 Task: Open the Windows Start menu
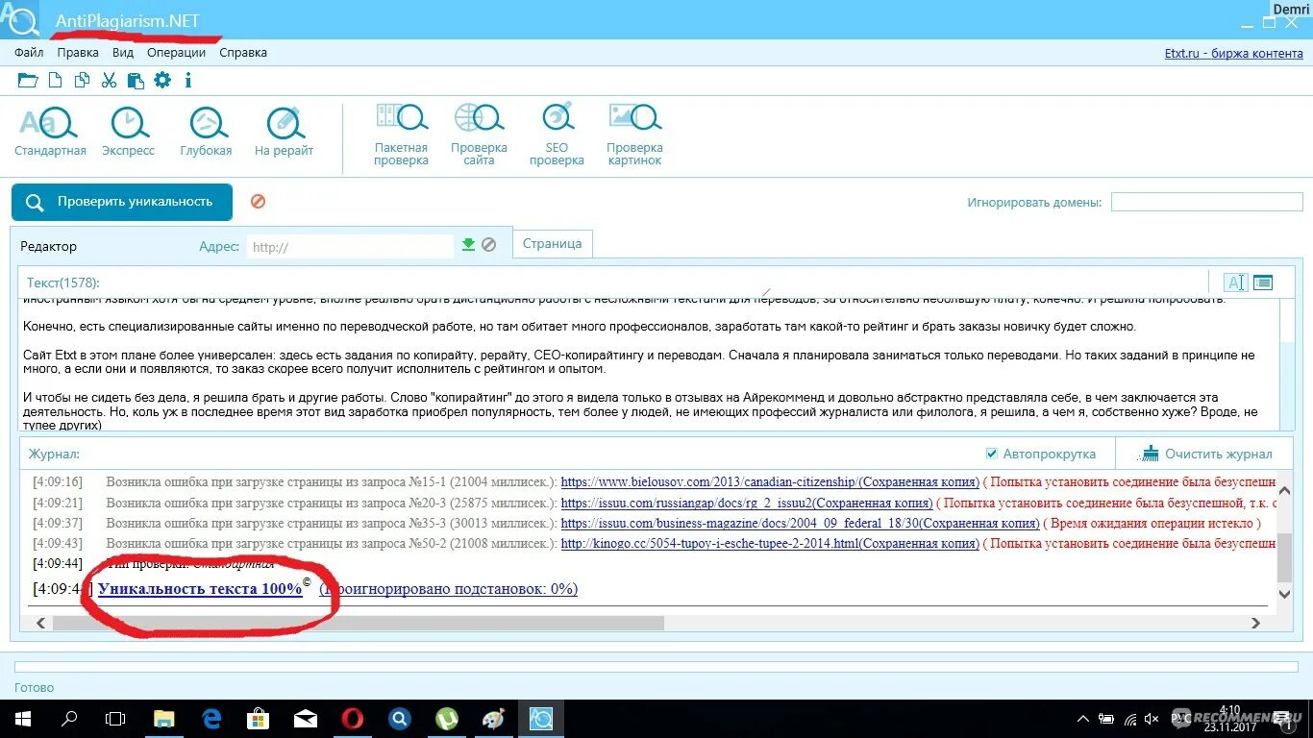pos(22,718)
